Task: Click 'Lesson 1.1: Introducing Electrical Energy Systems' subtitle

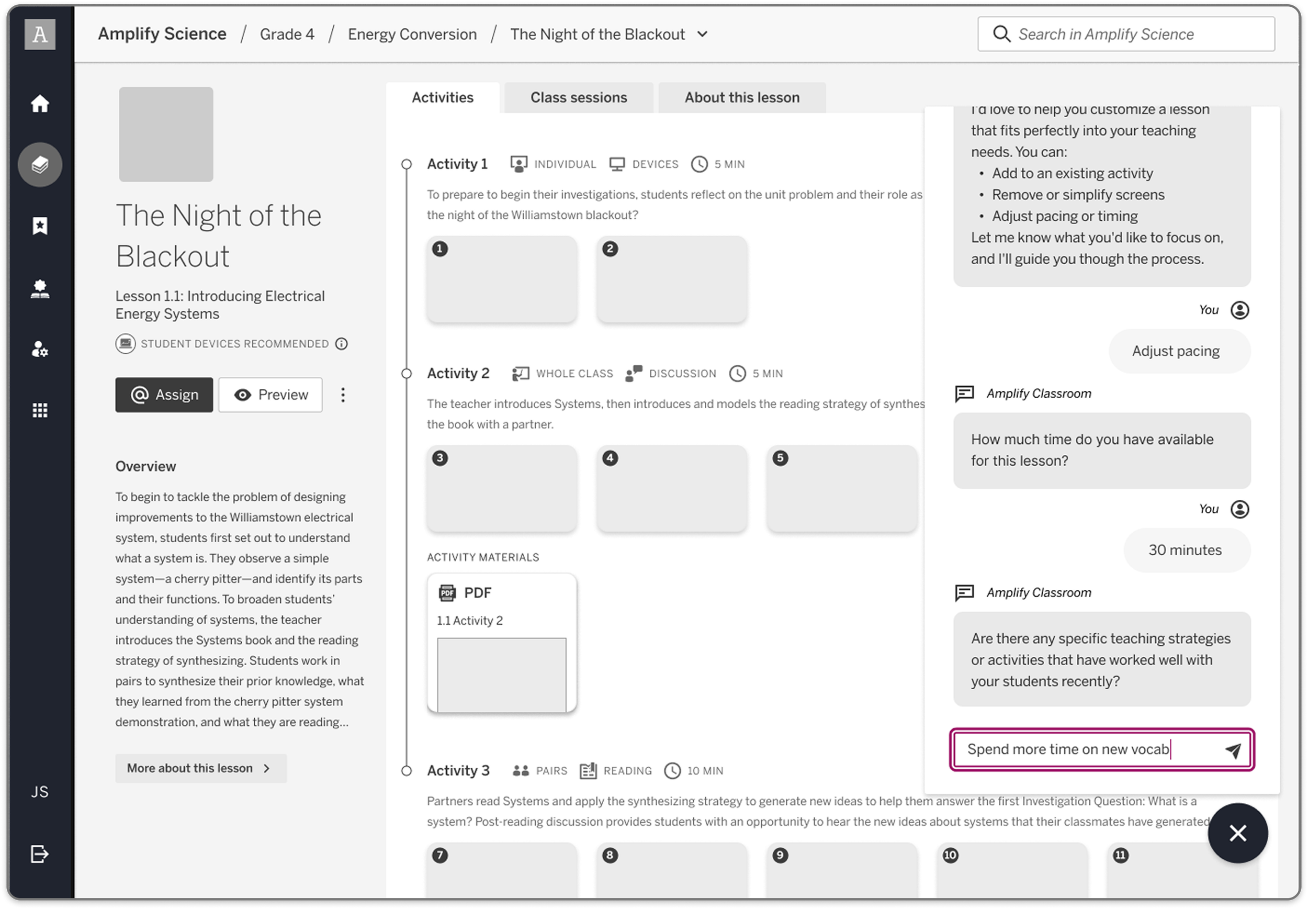Action: click(220, 305)
